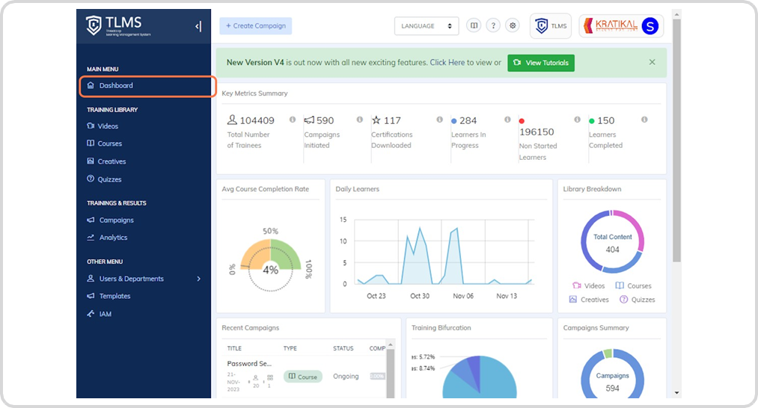Click the Videos legend icon in Library Breakdown

tap(577, 286)
